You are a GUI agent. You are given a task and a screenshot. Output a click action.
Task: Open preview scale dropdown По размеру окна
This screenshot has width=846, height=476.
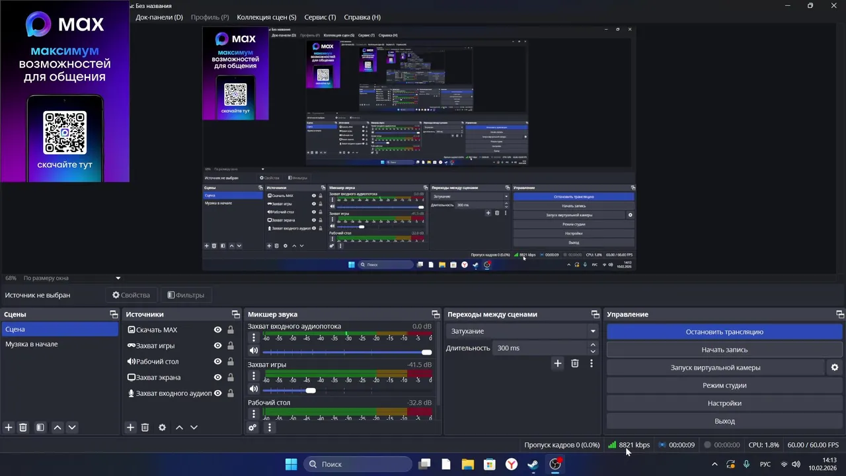click(x=71, y=278)
